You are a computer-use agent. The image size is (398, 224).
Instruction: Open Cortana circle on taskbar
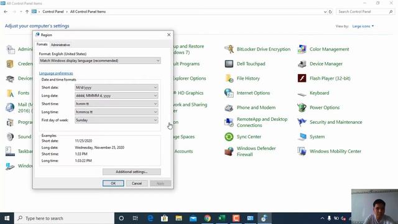point(121,218)
